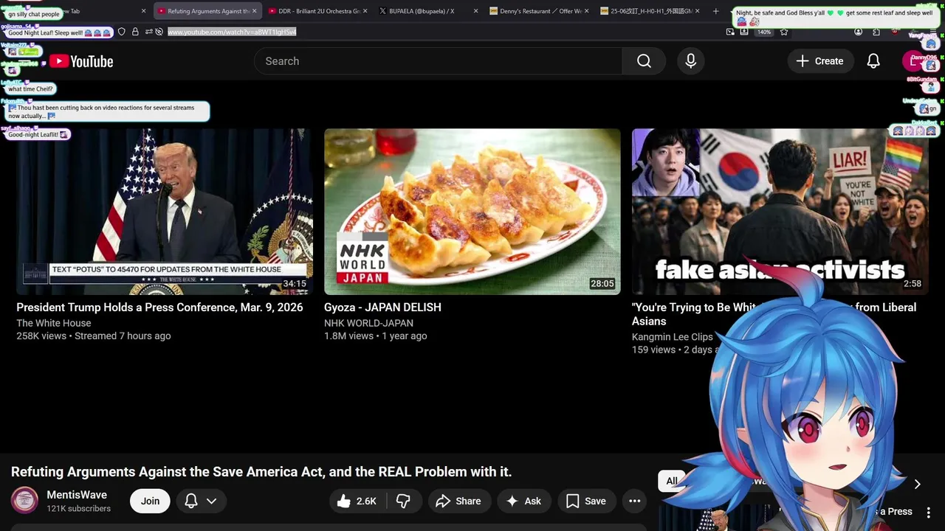The height and width of the screenshot is (531, 945).
Task: Open the NHK WORLD-JAPAN channel link
Action: [368, 323]
